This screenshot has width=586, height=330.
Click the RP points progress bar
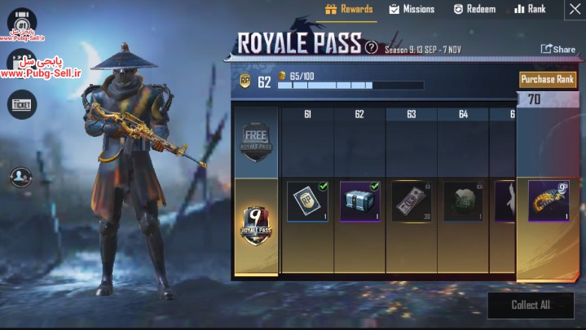coord(350,86)
